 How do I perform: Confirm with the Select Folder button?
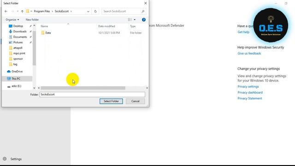pyautogui.click(x=111, y=101)
